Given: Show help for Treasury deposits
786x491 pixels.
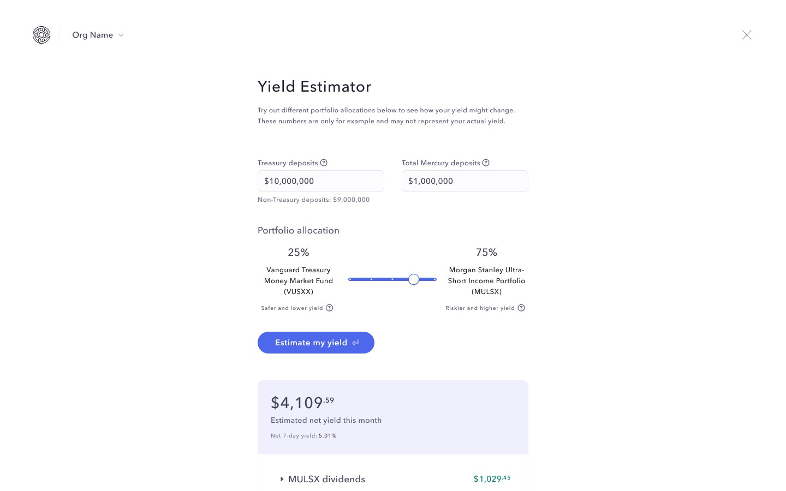Looking at the screenshot, I should pyautogui.click(x=324, y=163).
